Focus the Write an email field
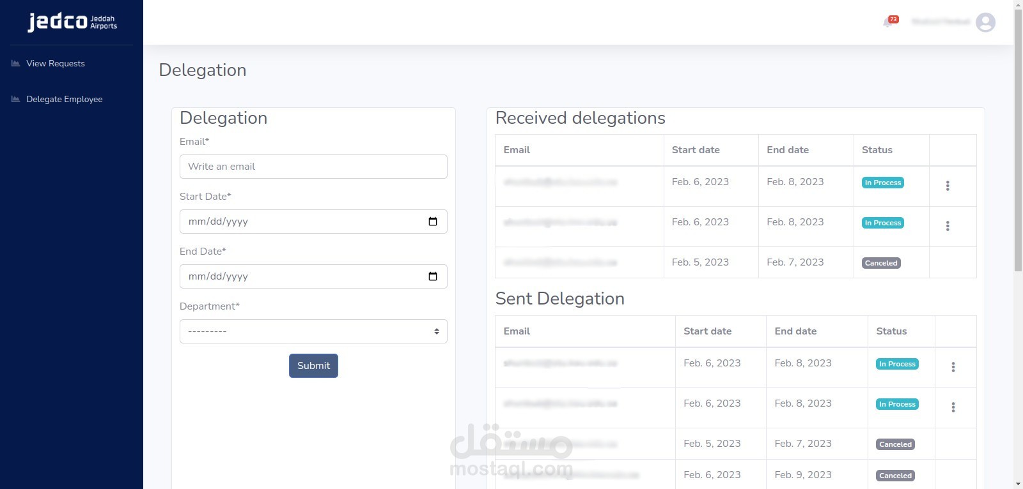Viewport: 1023px width, 489px height. point(313,167)
